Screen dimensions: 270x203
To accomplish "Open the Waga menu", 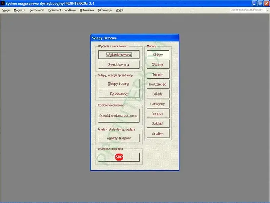I will pos(6,10).
